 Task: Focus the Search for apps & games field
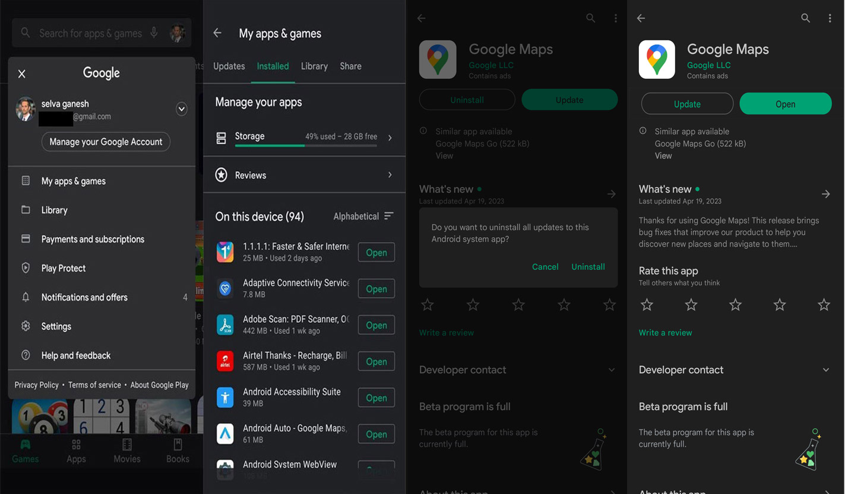pos(102,33)
